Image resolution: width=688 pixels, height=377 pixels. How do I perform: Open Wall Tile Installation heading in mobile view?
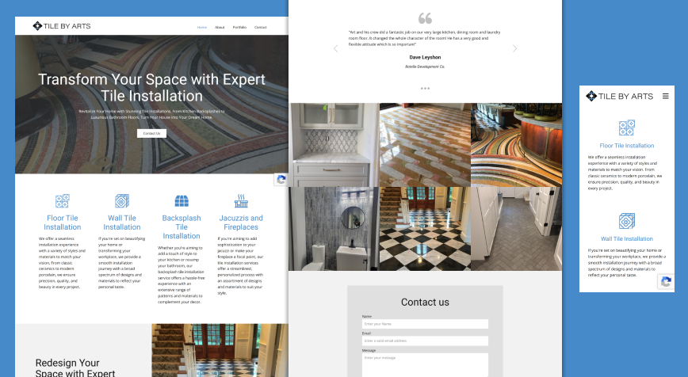point(626,239)
